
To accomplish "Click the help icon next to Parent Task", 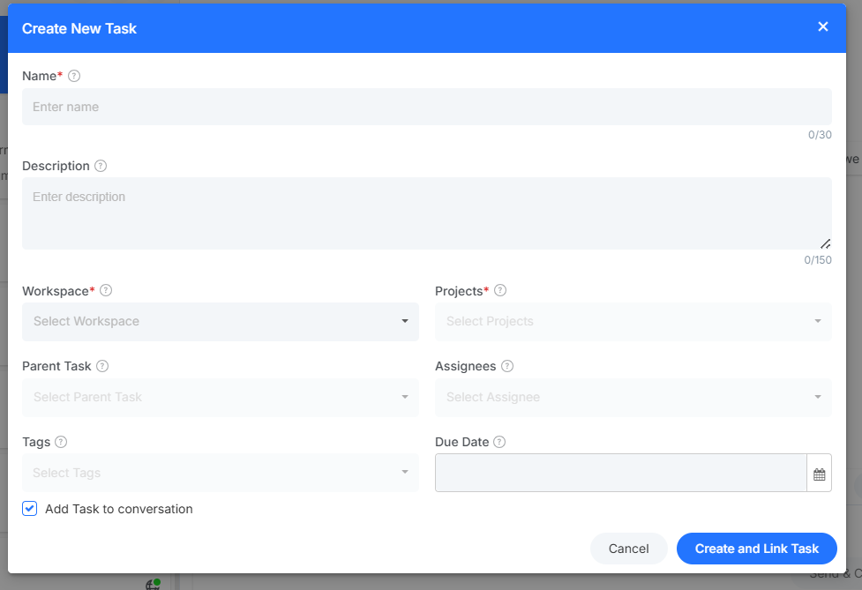I will (102, 366).
